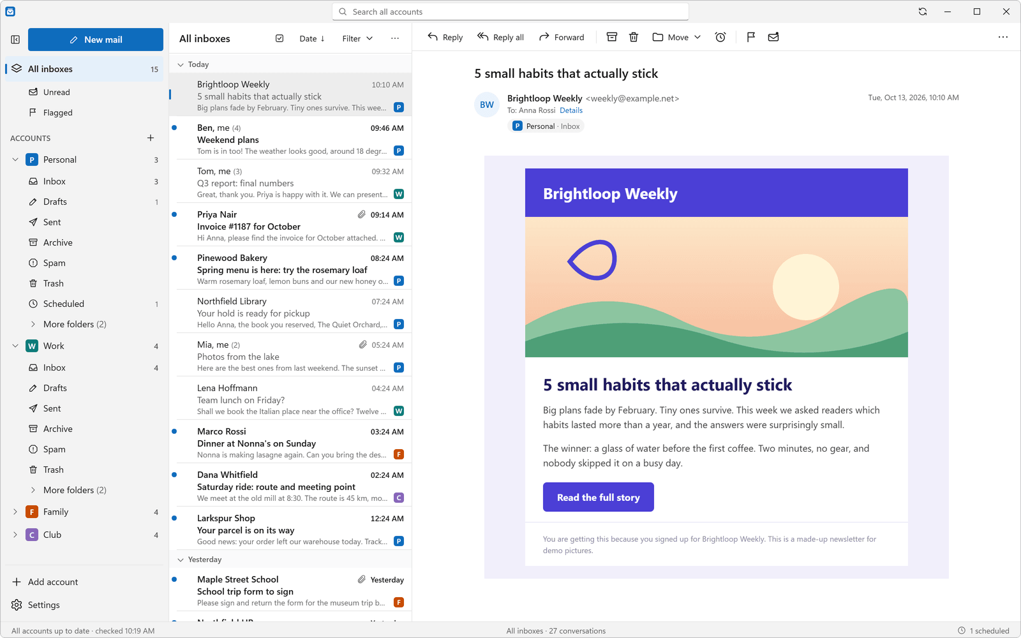Screen dimensions: 1021x638
Task: Collapse the Personal account tree
Action: coord(15,159)
